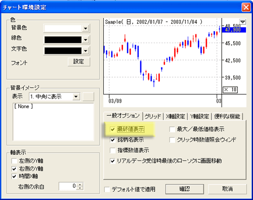253x200 pixels.
Task: Select the [ None ] background image entry
Action: [23, 107]
